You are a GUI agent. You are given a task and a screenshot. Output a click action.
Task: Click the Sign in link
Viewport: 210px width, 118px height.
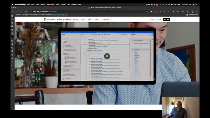[152, 20]
